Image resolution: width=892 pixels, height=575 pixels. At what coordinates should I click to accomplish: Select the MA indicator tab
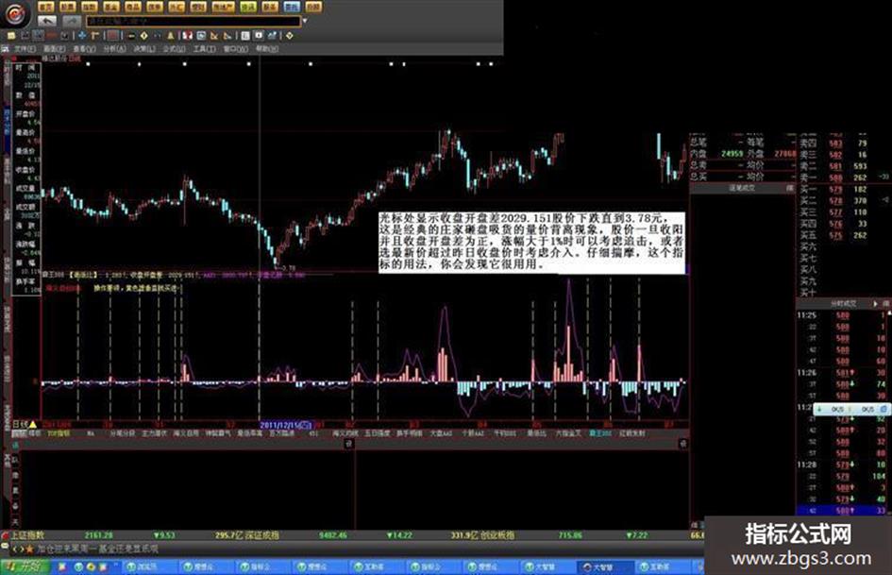[91, 433]
